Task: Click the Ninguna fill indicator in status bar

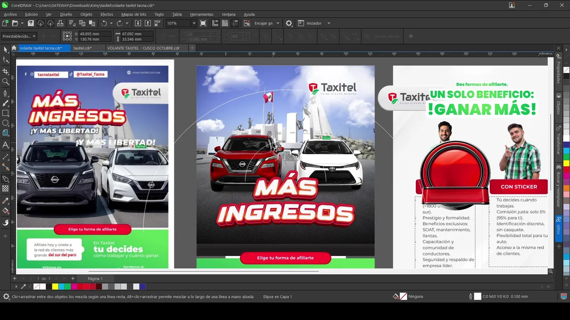Action: (408, 296)
